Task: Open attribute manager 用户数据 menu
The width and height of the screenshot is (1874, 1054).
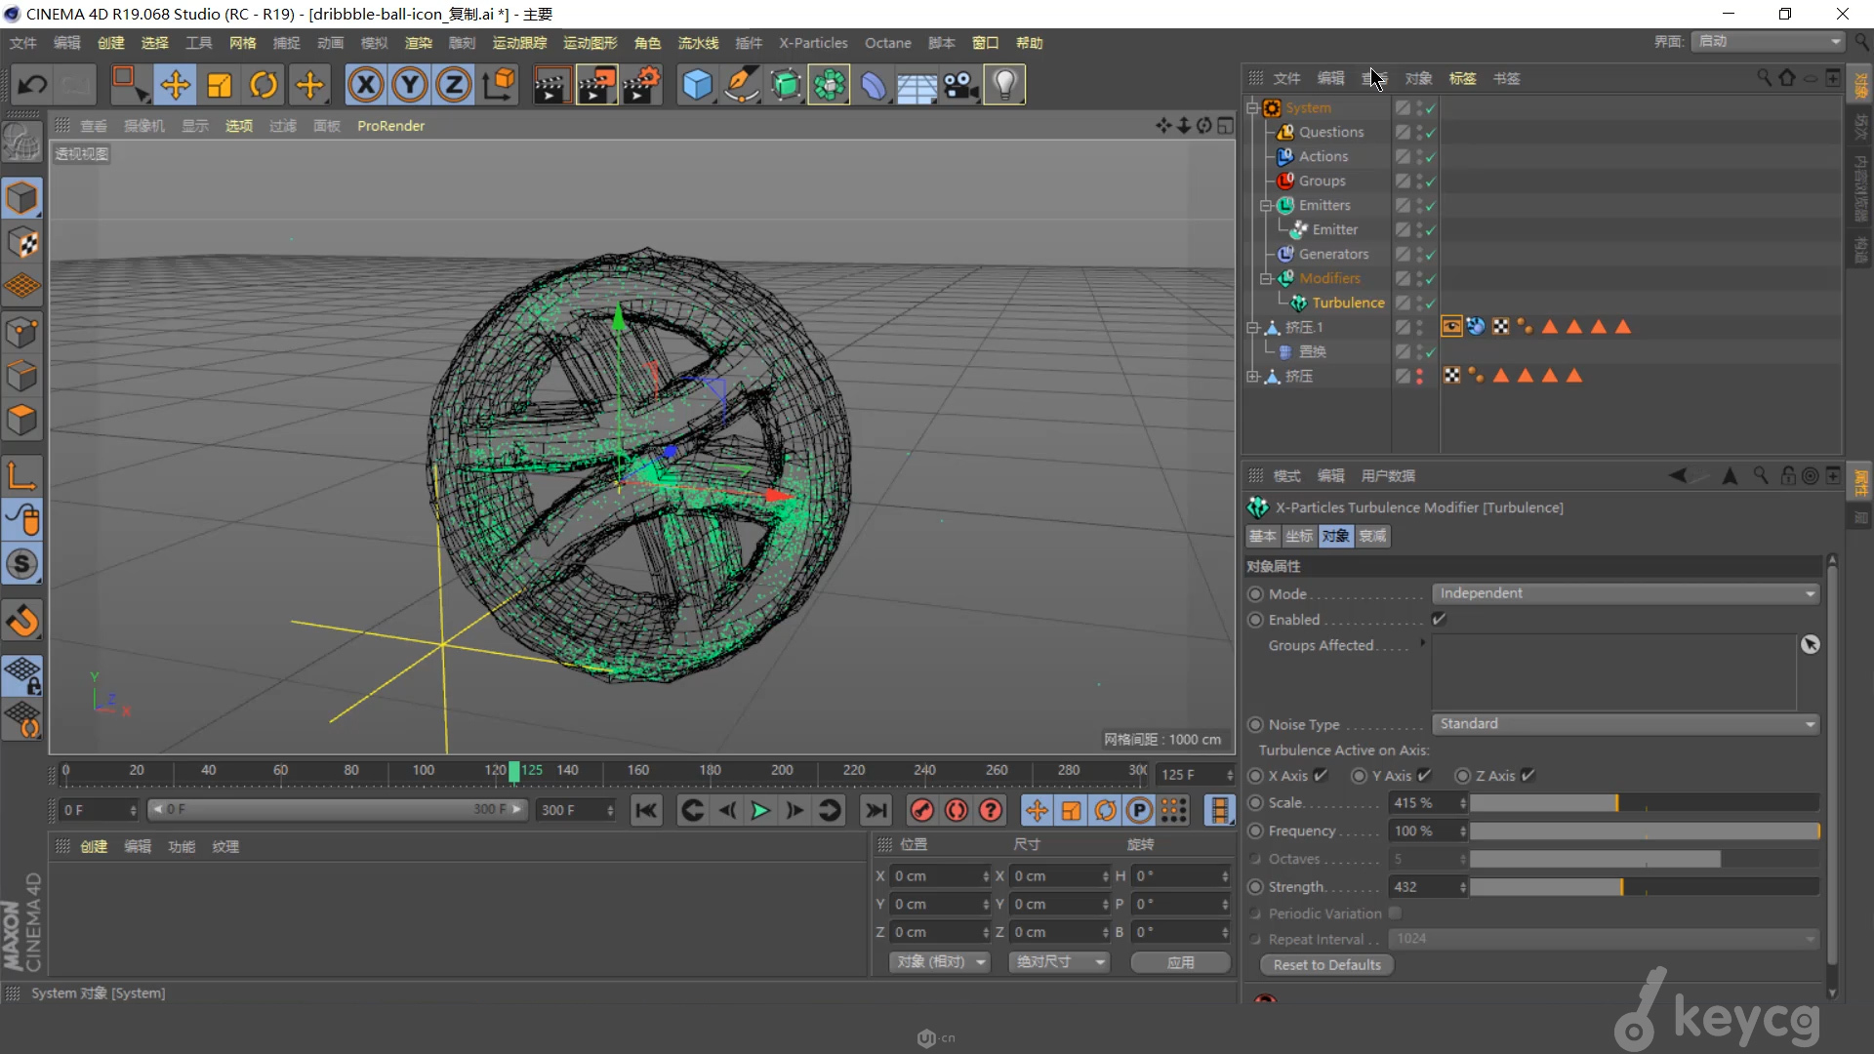Action: coord(1388,475)
